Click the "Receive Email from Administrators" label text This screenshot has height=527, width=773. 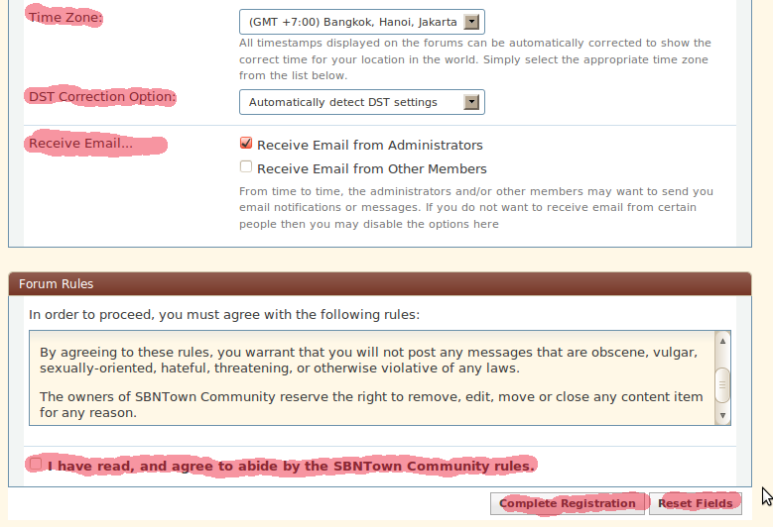369,145
